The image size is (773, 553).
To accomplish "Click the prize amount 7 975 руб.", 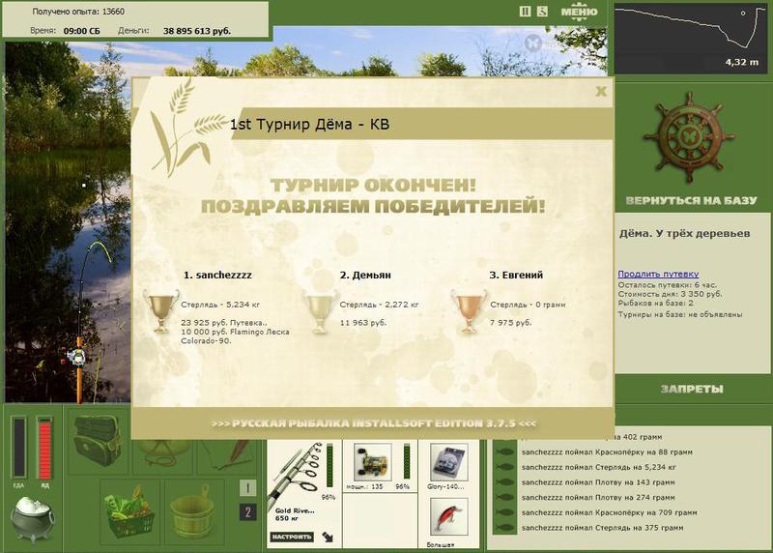I will pyautogui.click(x=511, y=323).
